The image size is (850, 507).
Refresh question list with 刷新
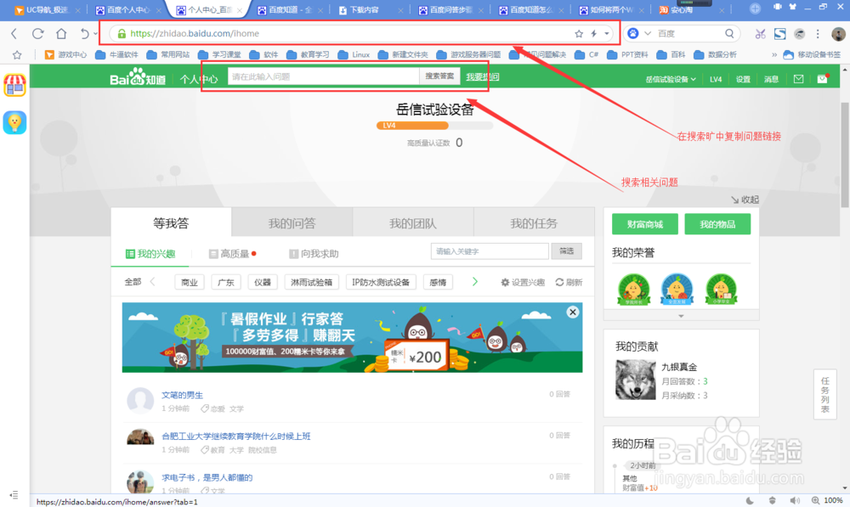pos(569,282)
